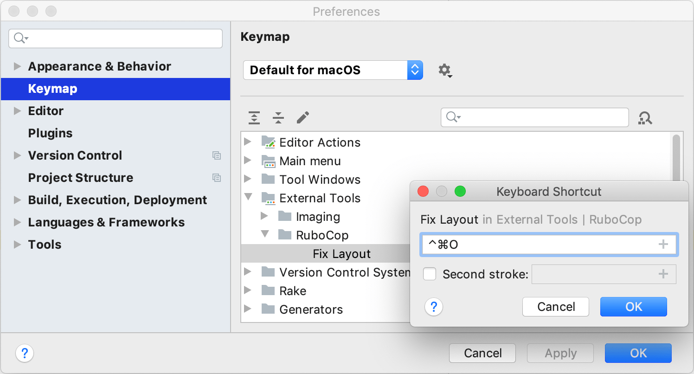694x374 pixels.
Task: Collapse the External Tools tree node
Action: 248,198
